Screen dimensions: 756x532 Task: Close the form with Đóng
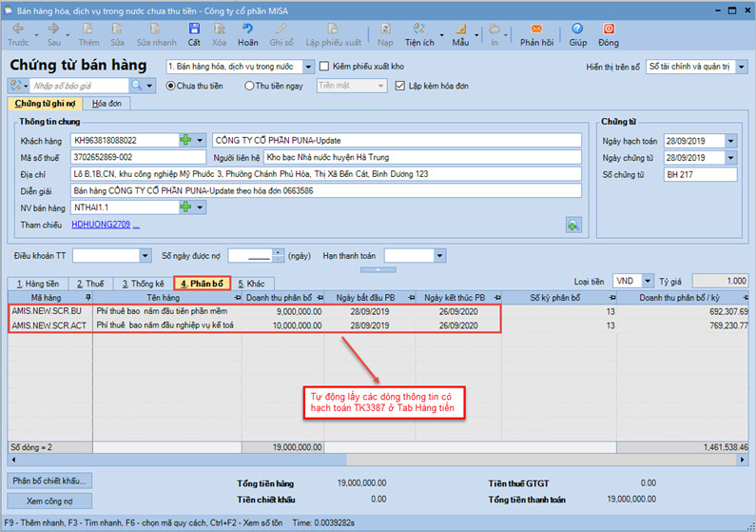click(609, 34)
